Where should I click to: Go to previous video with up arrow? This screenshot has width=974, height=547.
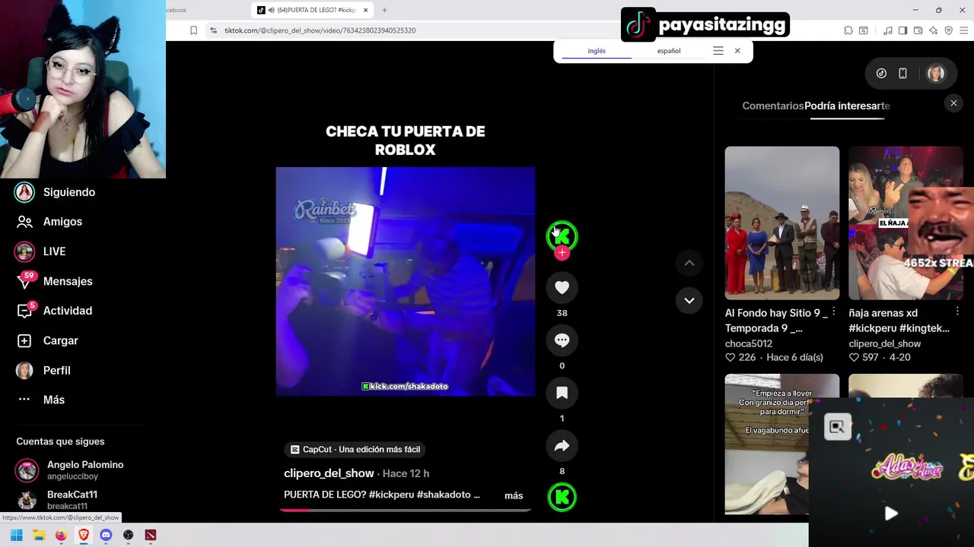click(689, 263)
